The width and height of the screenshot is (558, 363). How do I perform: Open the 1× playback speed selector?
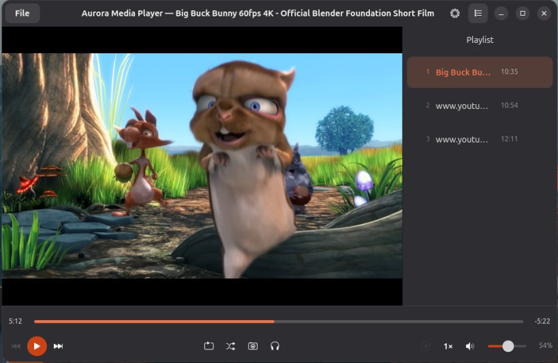[x=448, y=346]
